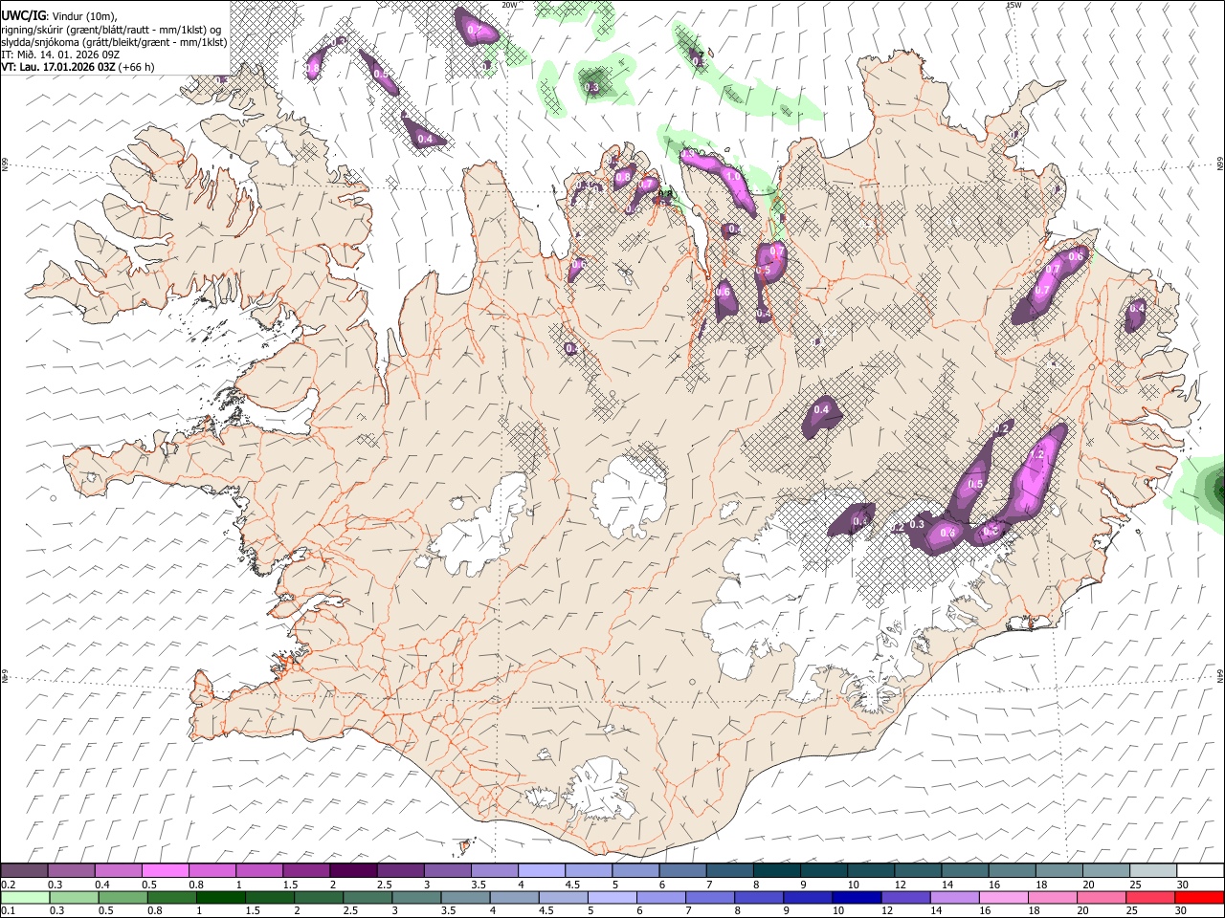
Task: Select the '0.1' label under the rain scale
Action: pyautogui.click(x=8, y=911)
